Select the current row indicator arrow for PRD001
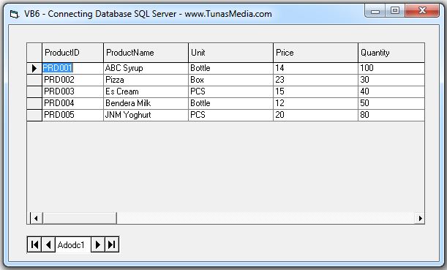The width and height of the screenshot is (447, 270). tap(34, 69)
